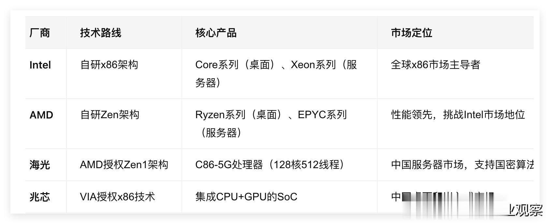Select the AMD授权Zen1架构 cell

(124, 165)
